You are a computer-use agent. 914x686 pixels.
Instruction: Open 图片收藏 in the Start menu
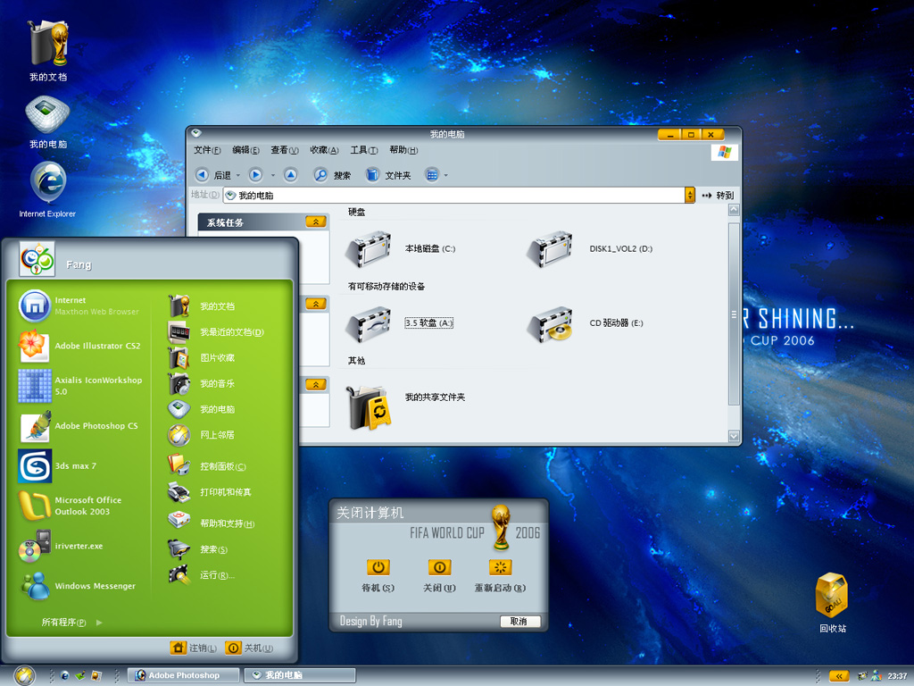pos(202,357)
